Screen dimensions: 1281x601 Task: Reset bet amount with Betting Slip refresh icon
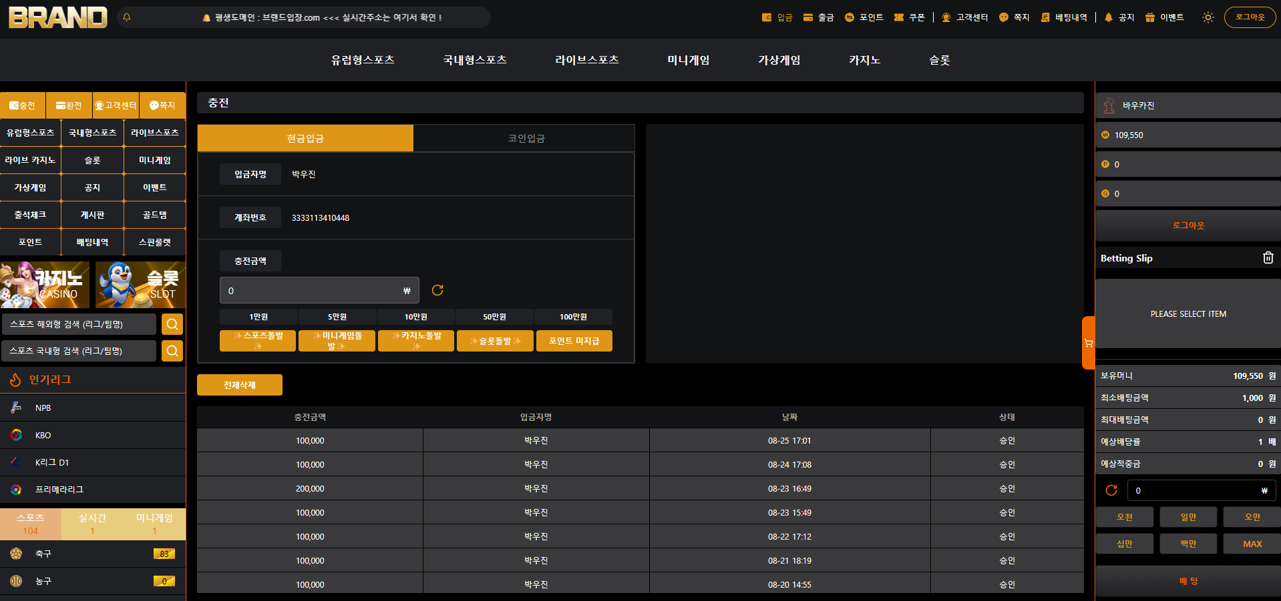pyautogui.click(x=1111, y=490)
